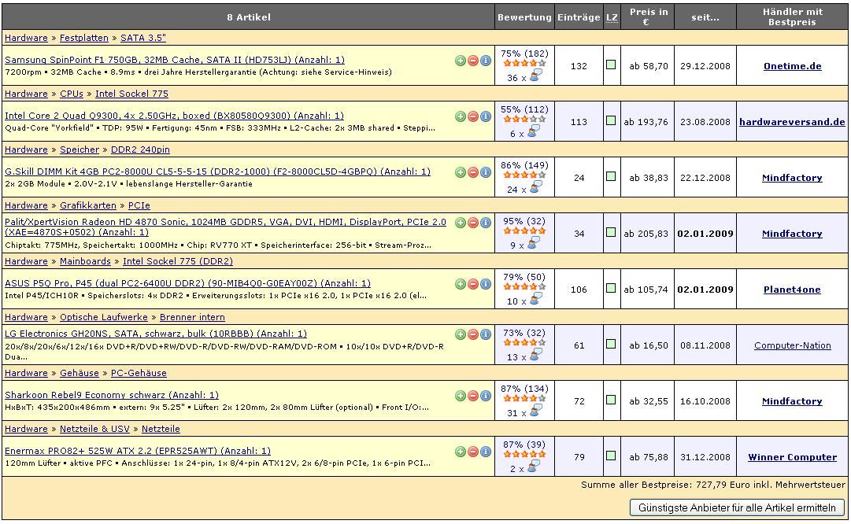This screenshot has width=851, height=524.
Task: Click the date 29.12.2008
Action: pos(705,66)
